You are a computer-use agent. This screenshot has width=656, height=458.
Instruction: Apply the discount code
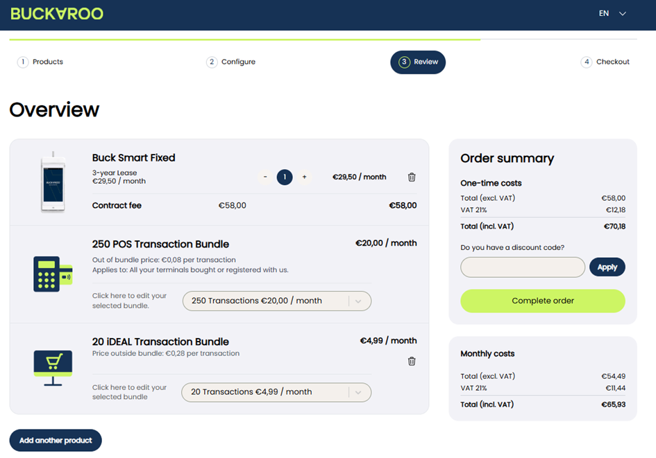pos(607,267)
